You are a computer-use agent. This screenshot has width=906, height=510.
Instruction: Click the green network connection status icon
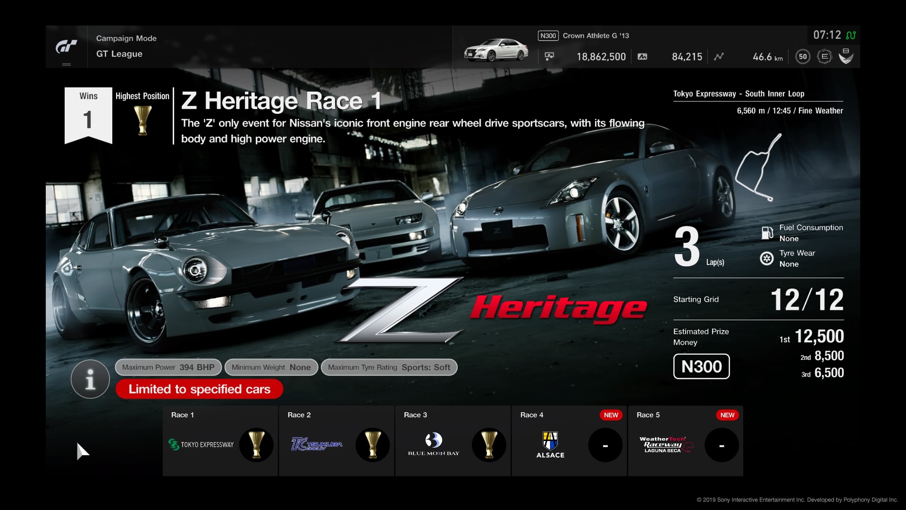coord(851,35)
